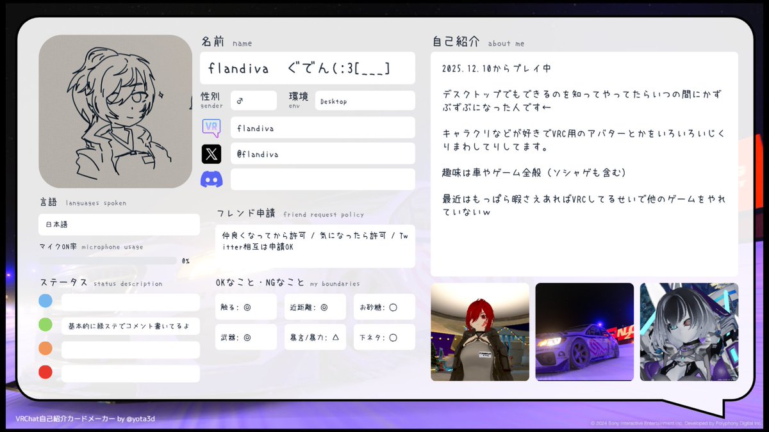Click the 趣味は車やゲーム全般 line
This screenshot has height=432, width=769.
tap(534, 173)
